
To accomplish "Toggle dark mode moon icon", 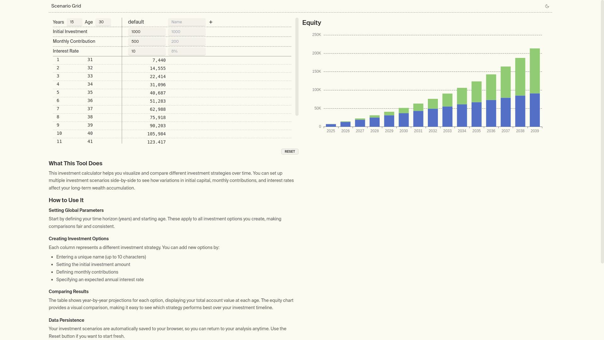I will (x=547, y=6).
